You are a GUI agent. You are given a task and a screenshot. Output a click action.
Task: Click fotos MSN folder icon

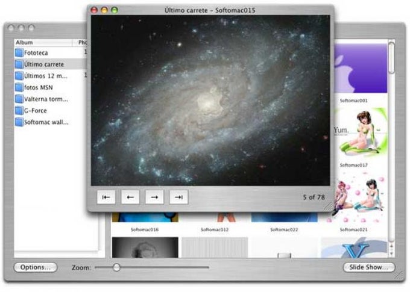pyautogui.click(x=19, y=87)
